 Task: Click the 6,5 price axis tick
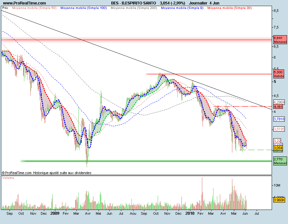276,46
